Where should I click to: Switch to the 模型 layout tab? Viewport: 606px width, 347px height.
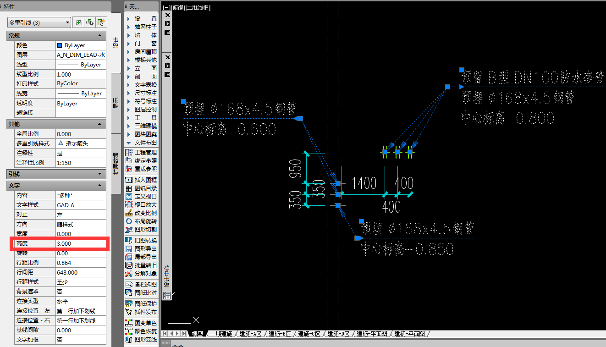coord(198,334)
